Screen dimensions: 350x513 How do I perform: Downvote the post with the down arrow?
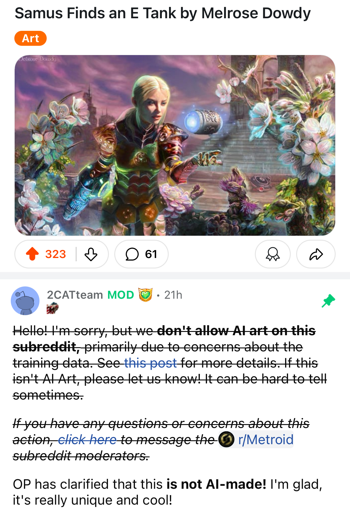pos(91,254)
